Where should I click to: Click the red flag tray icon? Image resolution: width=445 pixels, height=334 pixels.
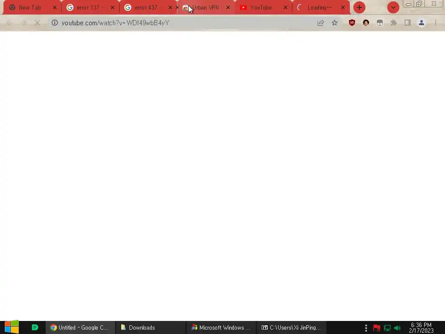point(377,328)
